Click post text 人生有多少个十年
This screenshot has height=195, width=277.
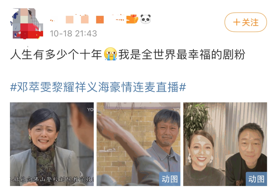pyautogui.click(x=56, y=54)
